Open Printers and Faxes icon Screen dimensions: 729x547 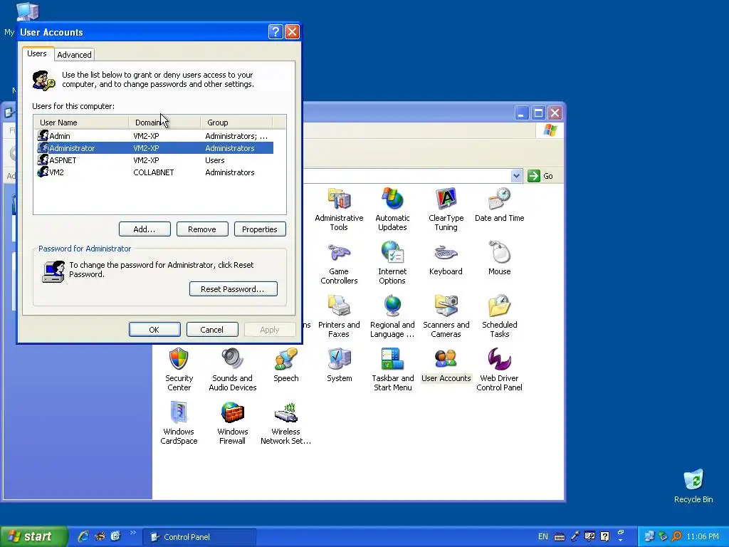[339, 316]
